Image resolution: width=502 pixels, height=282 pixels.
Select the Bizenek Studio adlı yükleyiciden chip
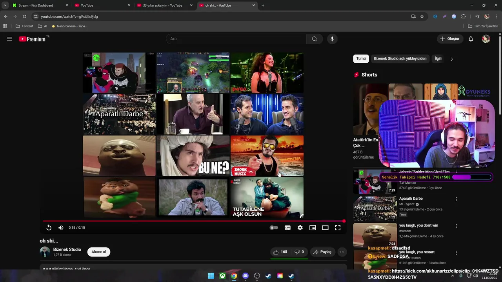(400, 58)
